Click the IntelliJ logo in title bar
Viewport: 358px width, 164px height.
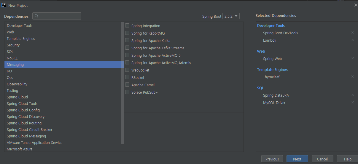click(4, 5)
